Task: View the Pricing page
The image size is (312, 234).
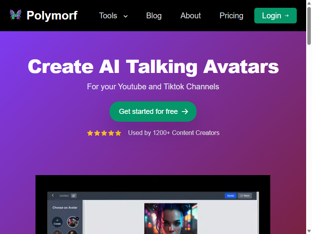Action: point(231,16)
